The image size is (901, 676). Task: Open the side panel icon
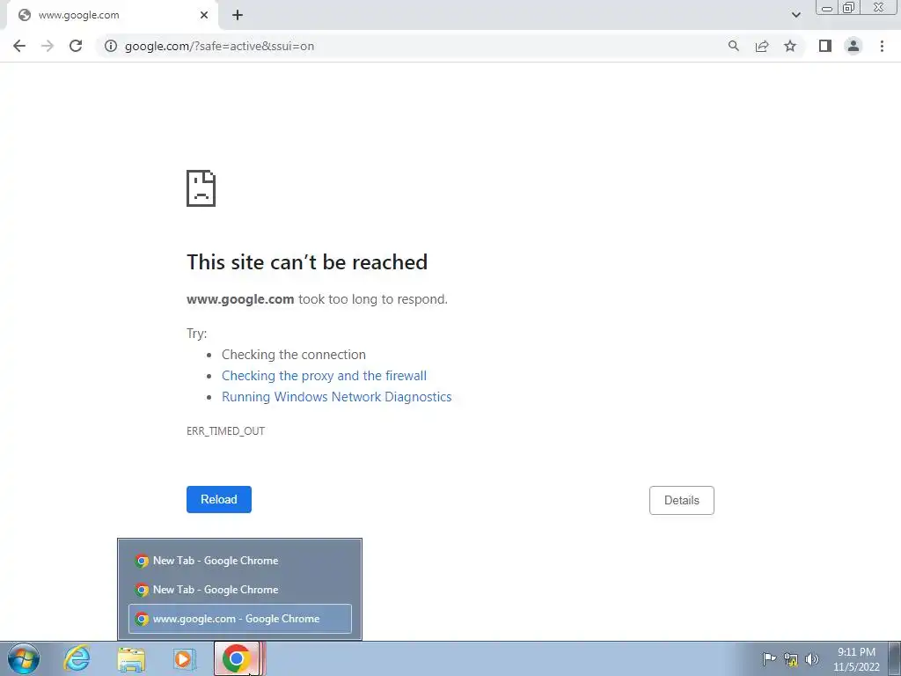[825, 46]
